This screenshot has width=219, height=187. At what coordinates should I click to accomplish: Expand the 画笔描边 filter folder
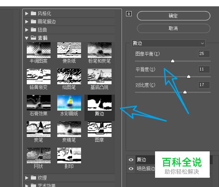coord(27,22)
